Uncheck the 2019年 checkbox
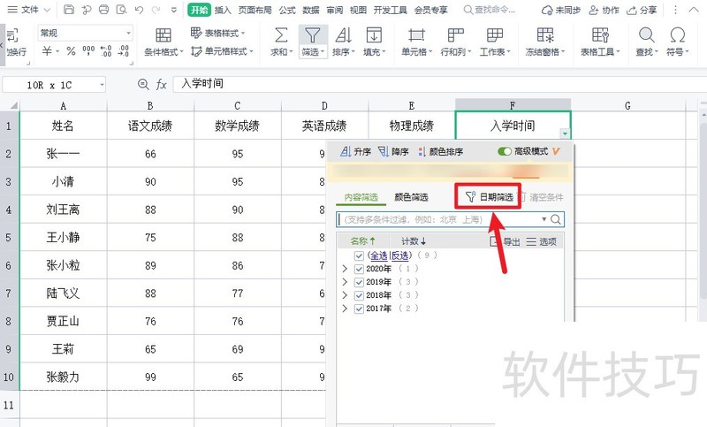The width and height of the screenshot is (707, 427). point(359,282)
